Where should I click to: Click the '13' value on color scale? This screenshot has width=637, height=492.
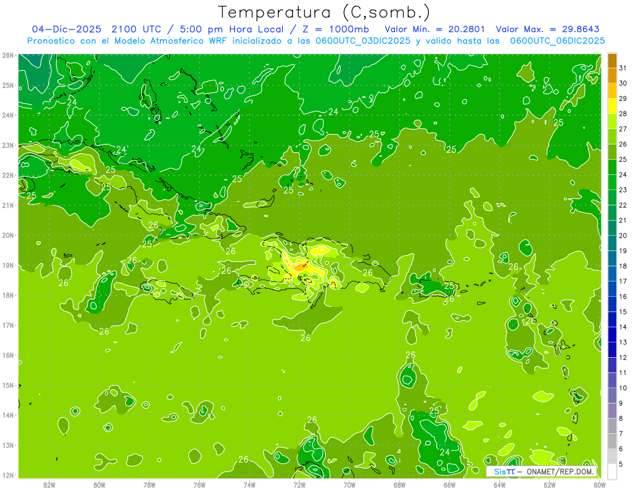pos(623,342)
